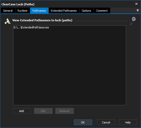Select the Pathnames tab

(39, 11)
